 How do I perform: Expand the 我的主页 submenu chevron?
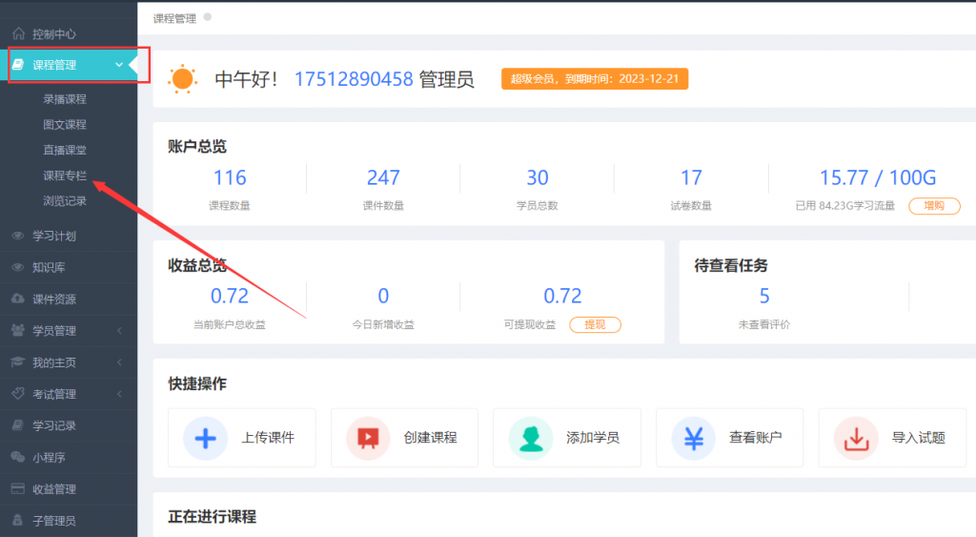coord(119,362)
